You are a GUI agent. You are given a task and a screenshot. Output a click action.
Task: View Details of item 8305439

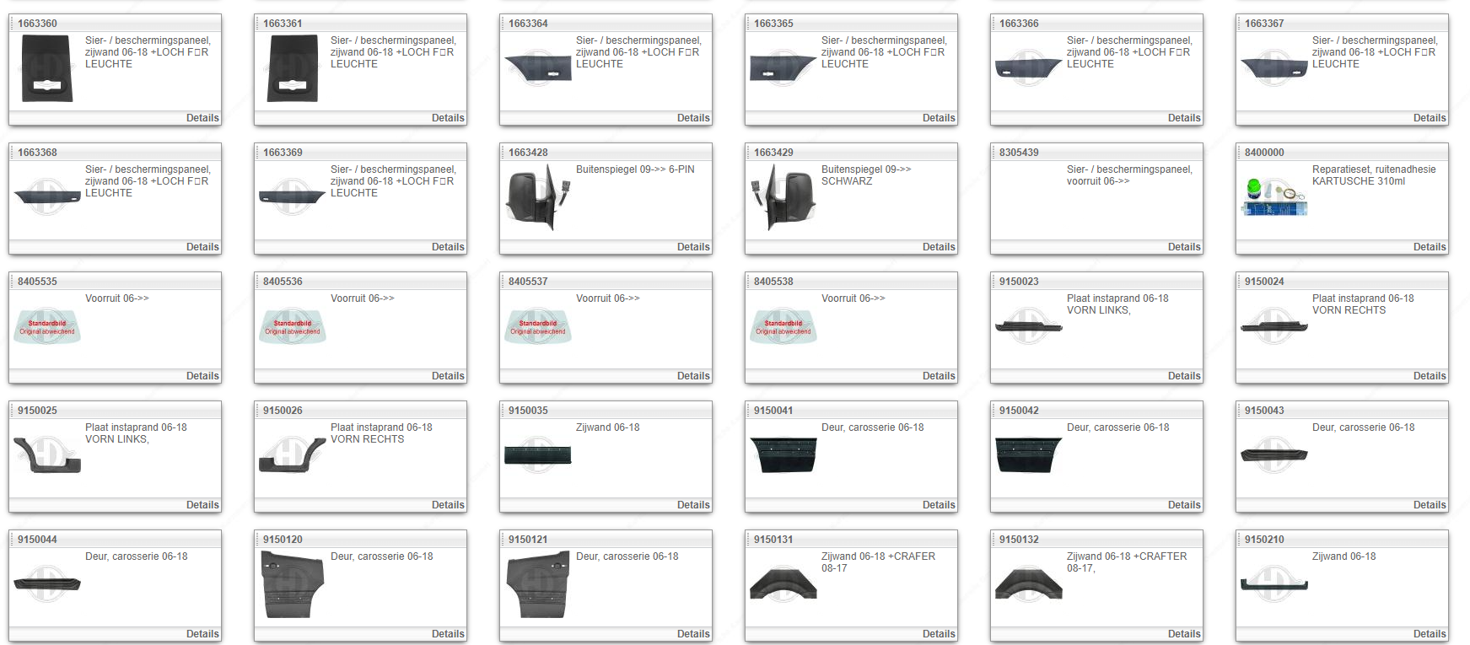(x=1184, y=247)
